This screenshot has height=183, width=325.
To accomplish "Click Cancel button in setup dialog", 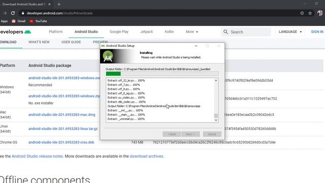I will [x=212, y=134].
